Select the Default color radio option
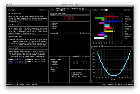 [x=54, y=23]
